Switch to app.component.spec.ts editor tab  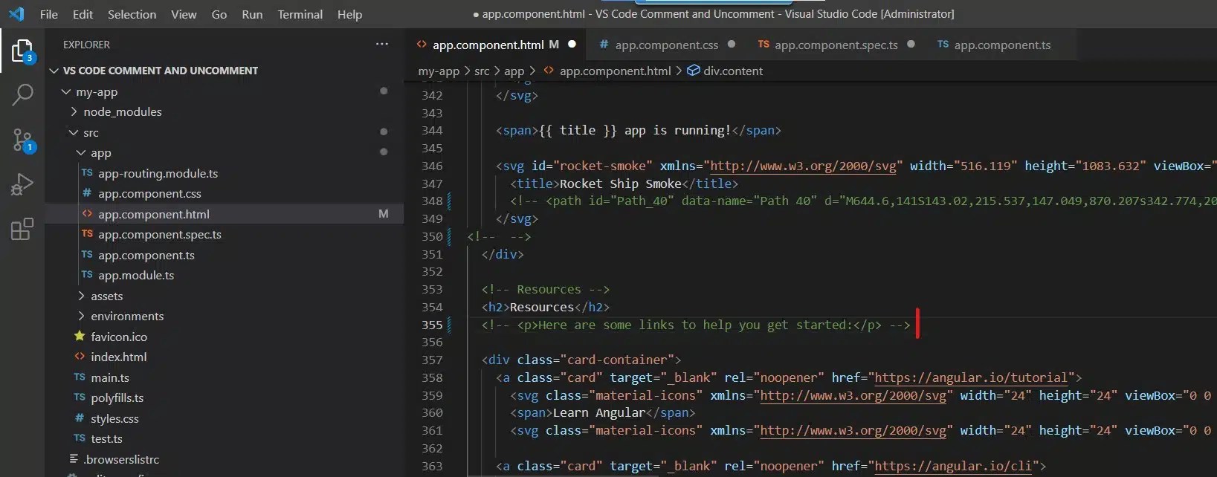[x=836, y=45]
